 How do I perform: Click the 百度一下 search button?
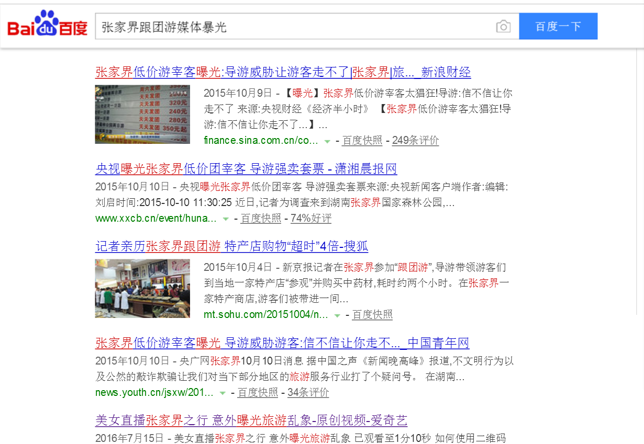tap(558, 26)
